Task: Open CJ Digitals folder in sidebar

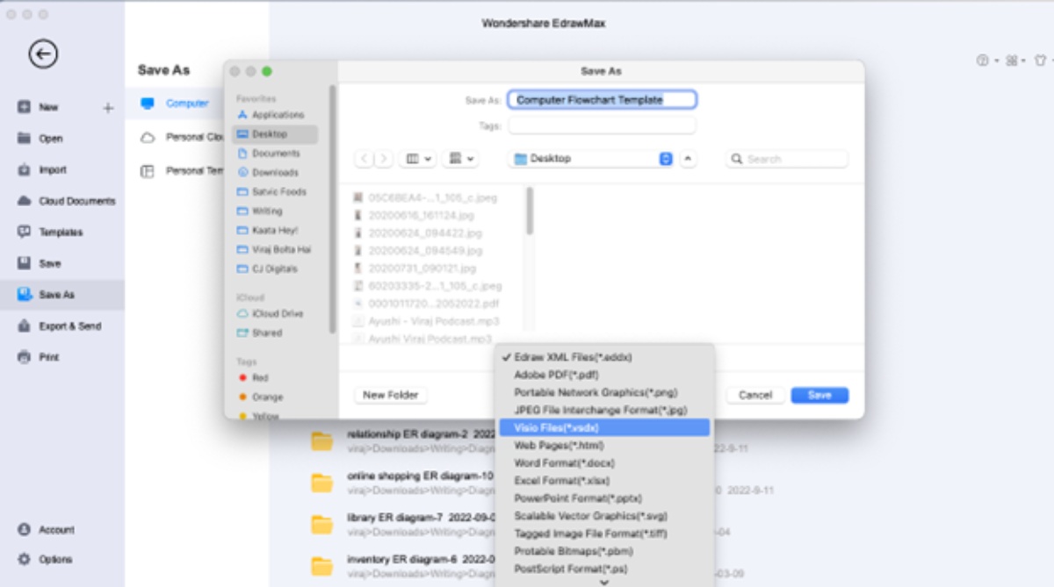Action: tap(267, 269)
